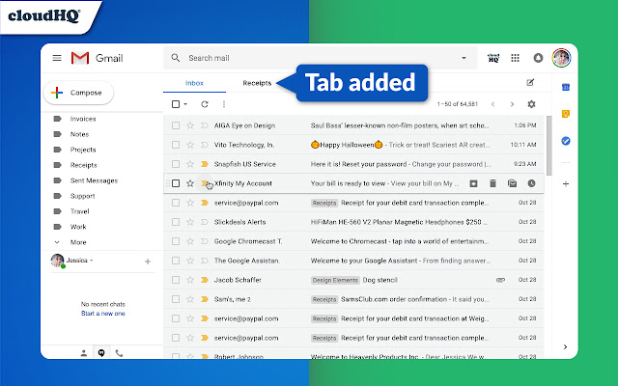Go to the newer messages page
This screenshot has width=618, height=386.
(492, 104)
